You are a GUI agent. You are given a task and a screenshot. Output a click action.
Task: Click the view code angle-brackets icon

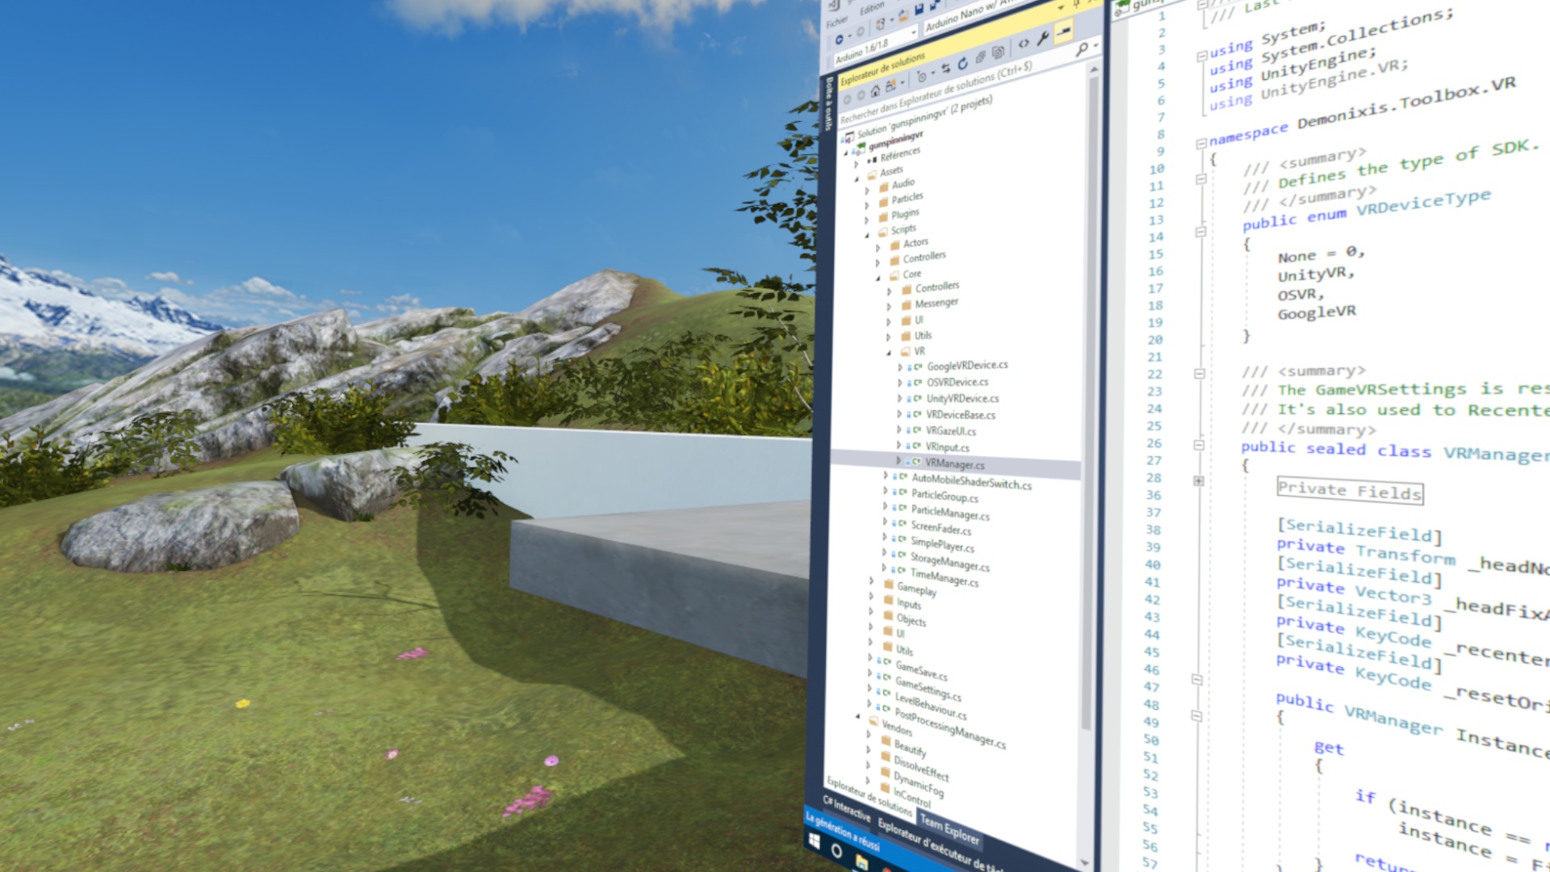(x=1024, y=44)
